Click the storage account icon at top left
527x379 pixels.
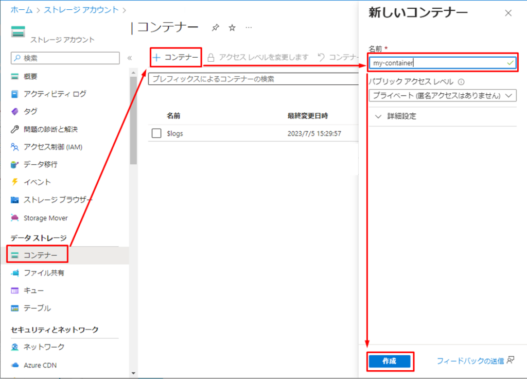[x=18, y=31]
